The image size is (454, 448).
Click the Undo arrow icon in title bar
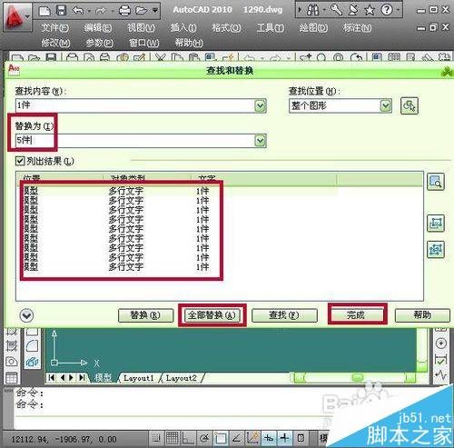78,11
